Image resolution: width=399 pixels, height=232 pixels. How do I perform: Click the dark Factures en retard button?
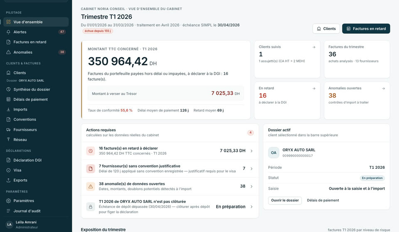point(366,29)
